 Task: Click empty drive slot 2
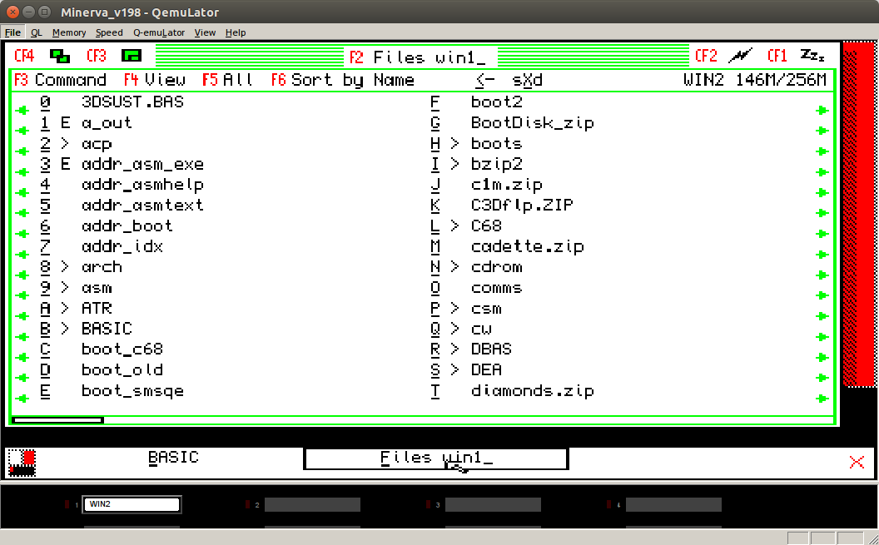click(x=312, y=505)
